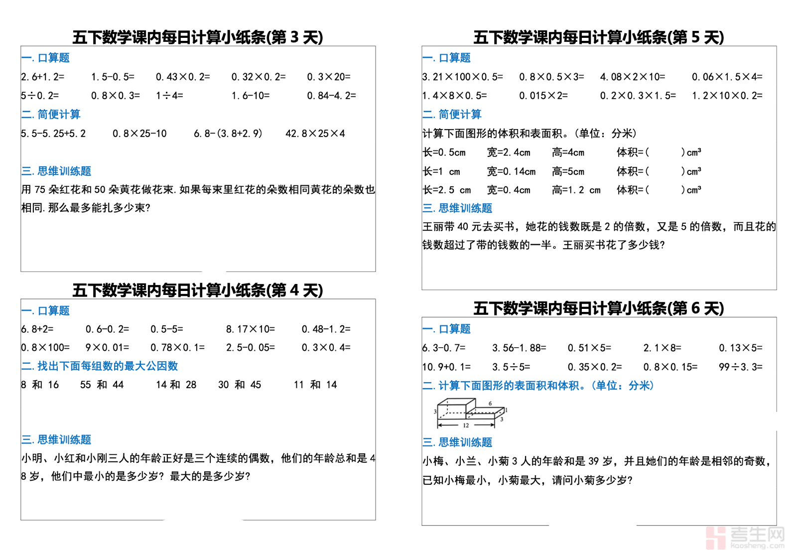Select the 二. 简便计算 heading in Day 3
This screenshot has height=559, width=797.
click(x=51, y=115)
